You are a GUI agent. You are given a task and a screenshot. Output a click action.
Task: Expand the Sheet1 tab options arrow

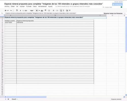[x=18, y=99]
